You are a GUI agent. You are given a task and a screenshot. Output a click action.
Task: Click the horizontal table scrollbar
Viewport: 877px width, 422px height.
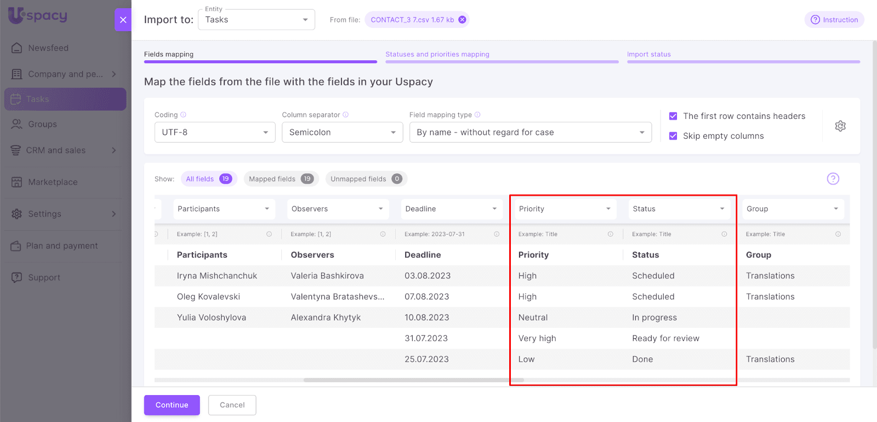coord(413,380)
